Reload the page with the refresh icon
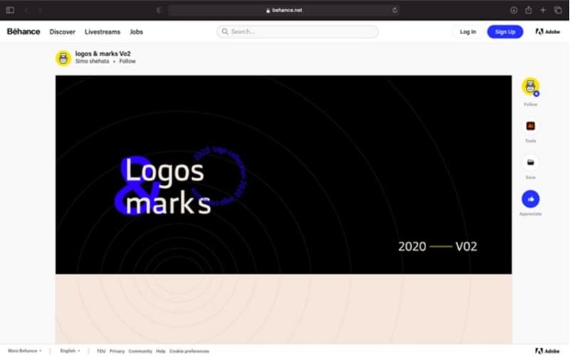Image resolution: width=570 pixels, height=357 pixels. tap(395, 10)
